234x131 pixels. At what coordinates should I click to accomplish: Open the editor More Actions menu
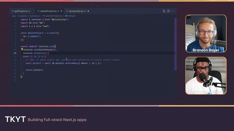click(173, 11)
